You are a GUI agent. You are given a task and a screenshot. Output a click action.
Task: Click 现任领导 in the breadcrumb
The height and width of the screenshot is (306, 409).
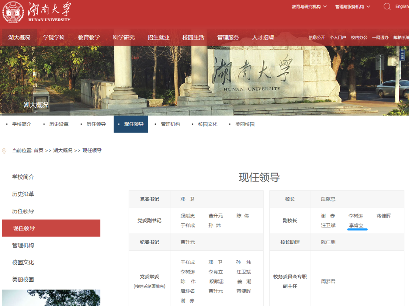[x=92, y=151]
